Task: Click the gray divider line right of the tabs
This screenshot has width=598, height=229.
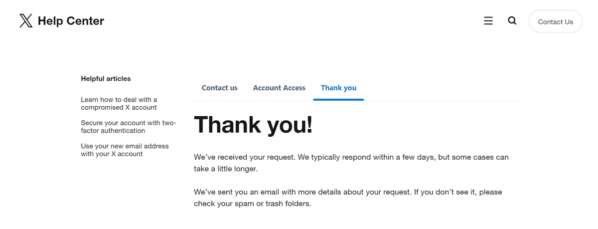Action: click(x=443, y=101)
